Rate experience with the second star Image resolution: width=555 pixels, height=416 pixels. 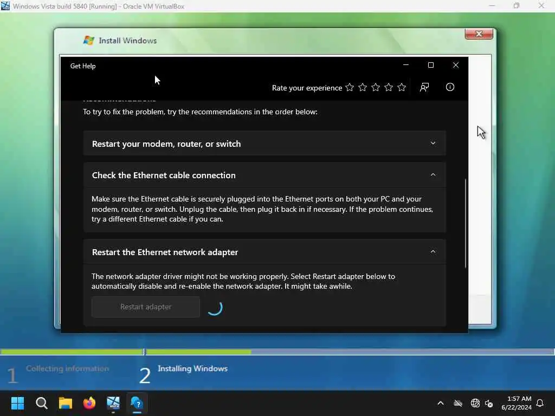[x=363, y=87]
